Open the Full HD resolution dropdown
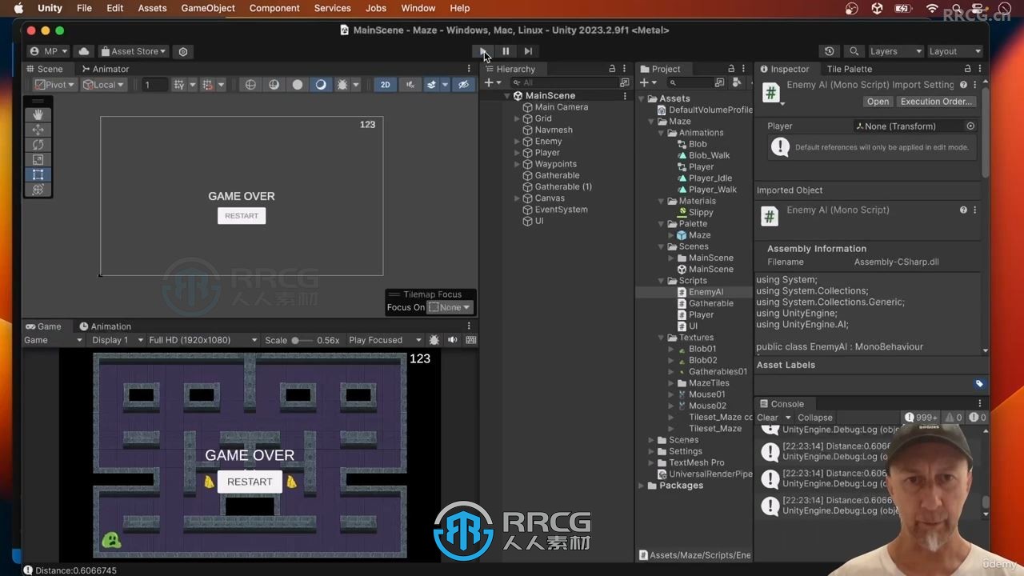 (203, 340)
